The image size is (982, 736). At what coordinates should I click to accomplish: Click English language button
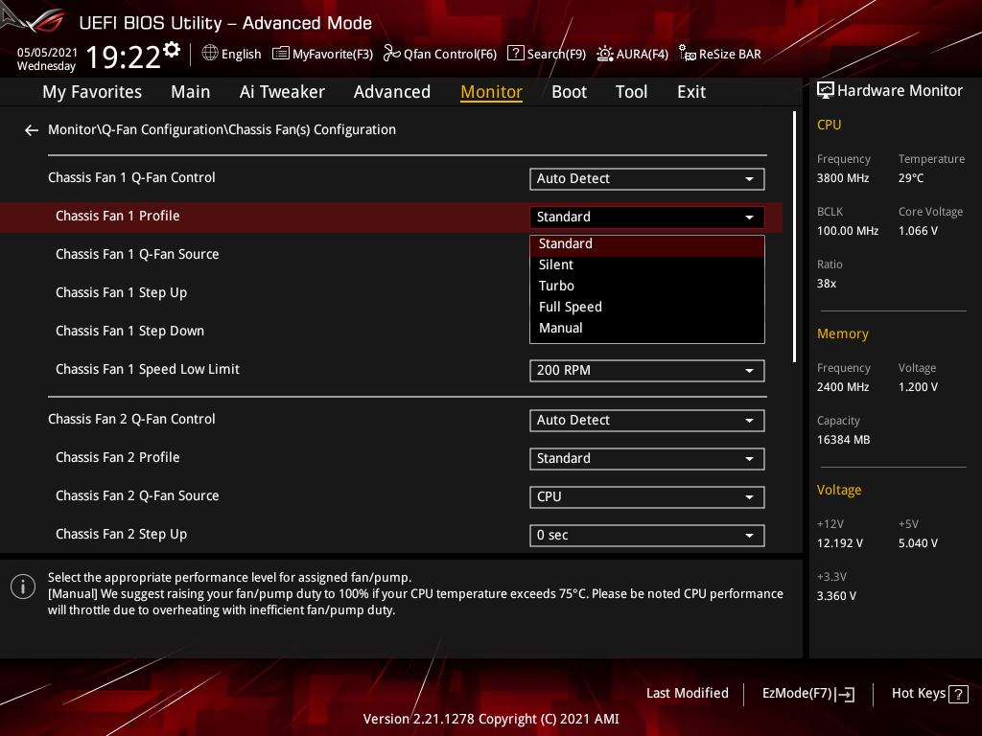click(x=241, y=55)
